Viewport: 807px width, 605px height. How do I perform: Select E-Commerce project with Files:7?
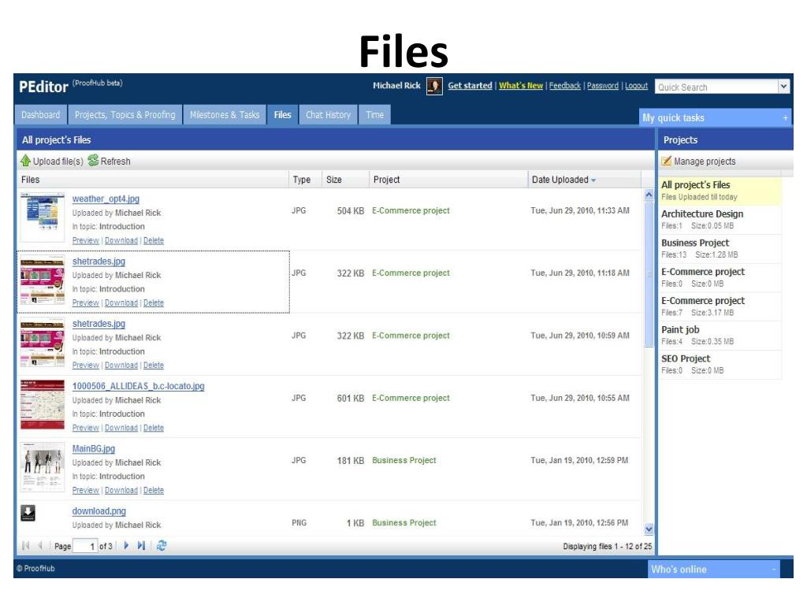coord(720,306)
